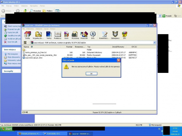This screenshot has width=182, height=136.
Task: Switch to the Fotosik.pl Firefox taskbar button
Action: point(30,134)
